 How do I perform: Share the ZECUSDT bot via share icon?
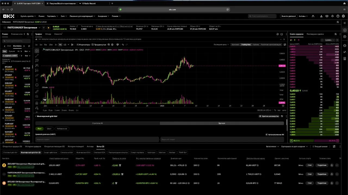(332, 165)
